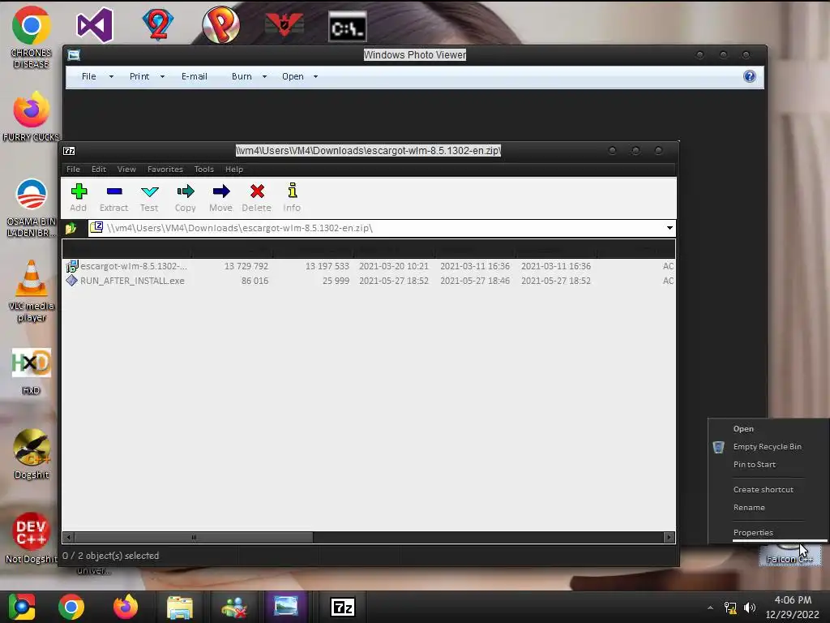Open the 7-Zip File menu
The width and height of the screenshot is (830, 623).
(x=73, y=169)
